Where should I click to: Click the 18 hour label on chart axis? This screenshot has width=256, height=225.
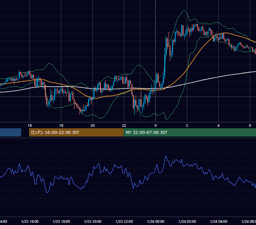[x=61, y=126]
